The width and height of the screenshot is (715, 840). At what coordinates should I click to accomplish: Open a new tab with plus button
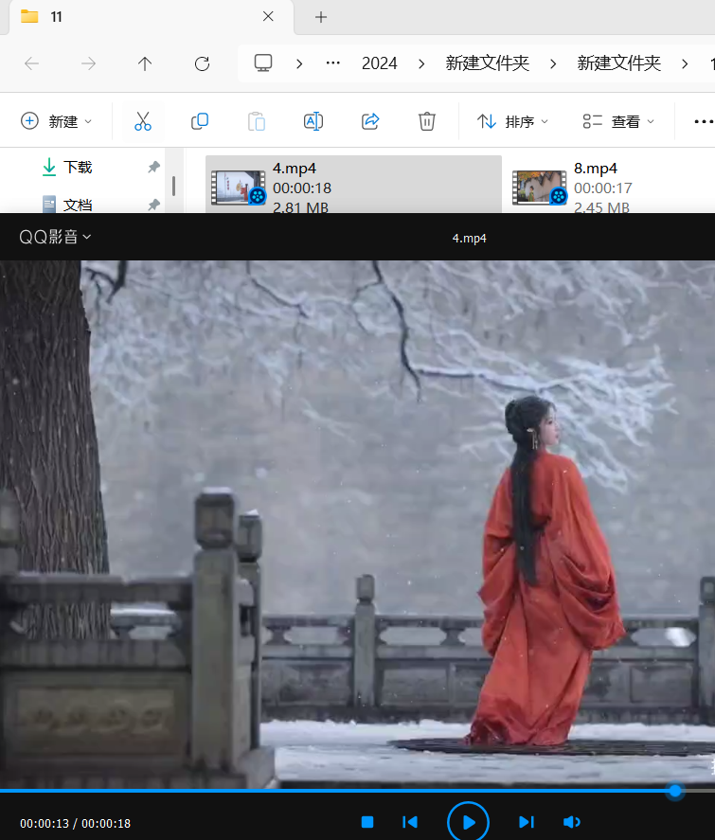(321, 17)
